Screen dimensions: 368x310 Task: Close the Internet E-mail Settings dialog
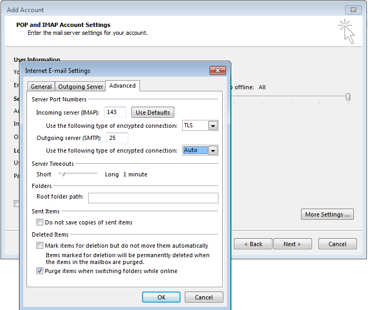(218, 71)
